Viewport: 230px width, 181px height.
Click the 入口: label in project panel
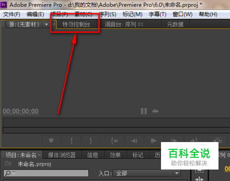tap(105, 173)
